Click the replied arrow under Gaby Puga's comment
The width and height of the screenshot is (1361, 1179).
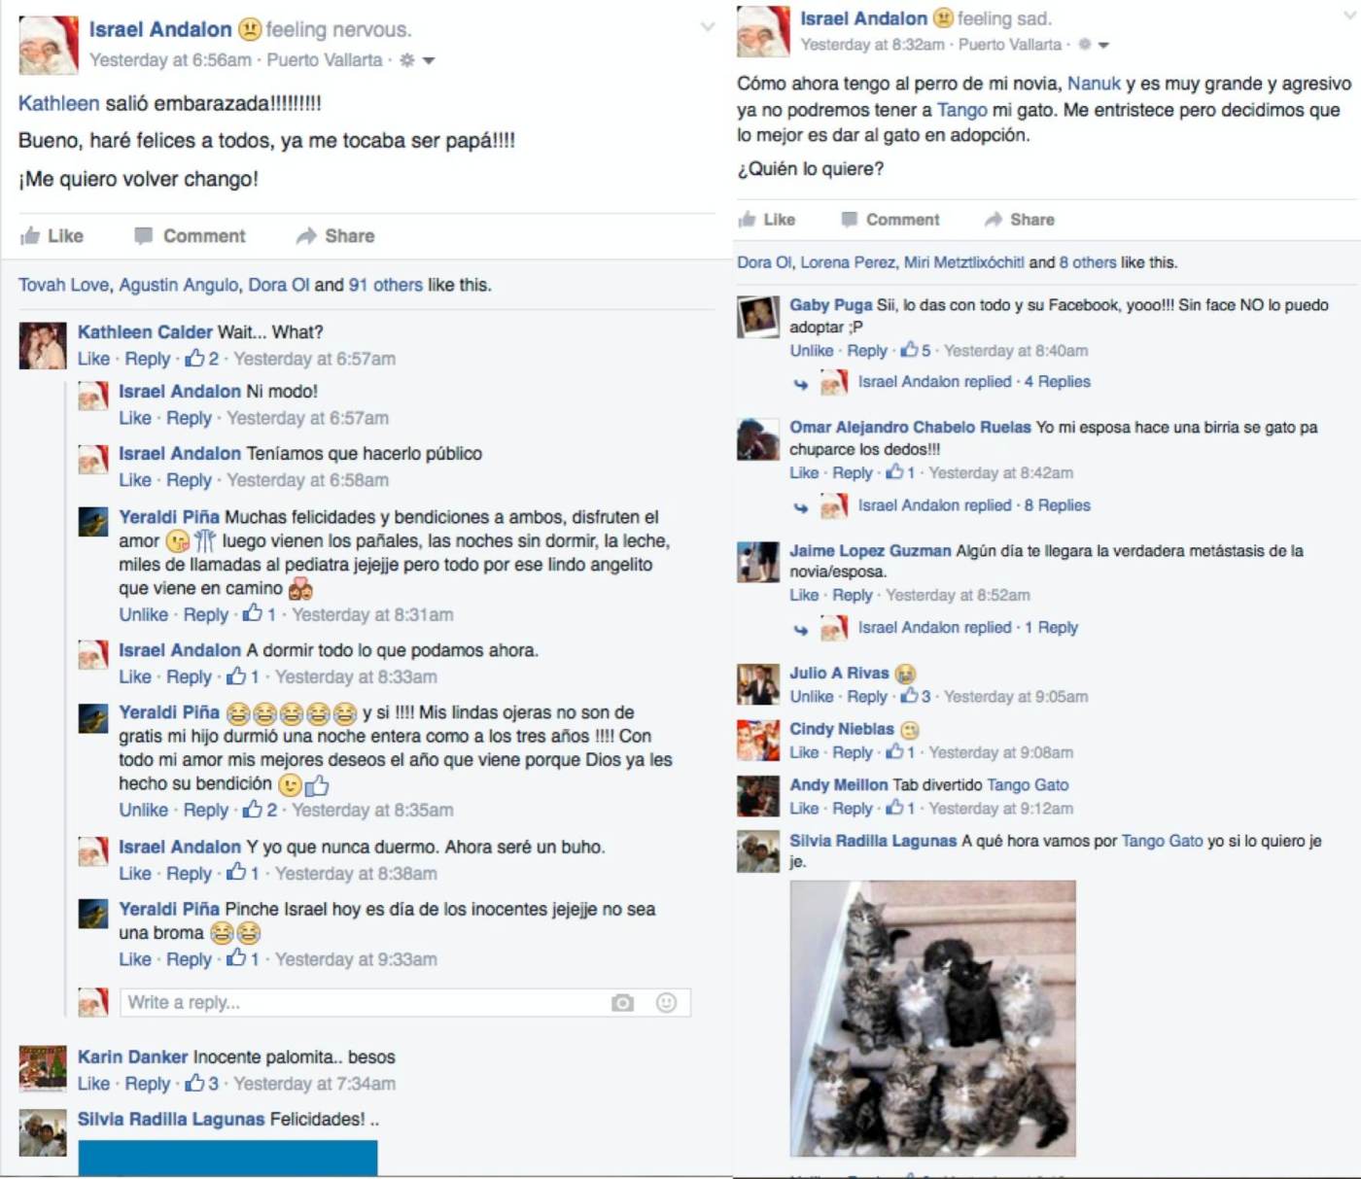(800, 384)
